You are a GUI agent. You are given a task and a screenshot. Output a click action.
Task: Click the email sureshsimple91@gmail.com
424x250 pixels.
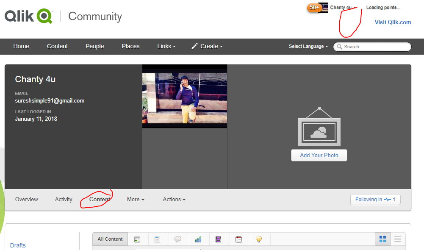point(50,101)
